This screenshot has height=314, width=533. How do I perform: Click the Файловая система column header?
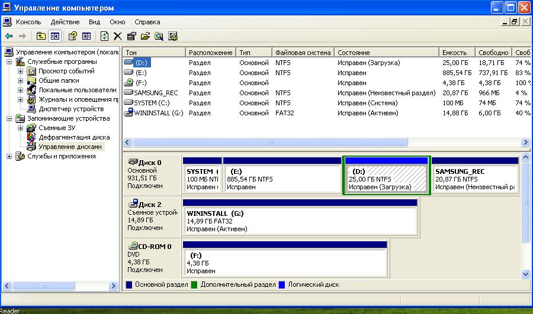click(303, 53)
